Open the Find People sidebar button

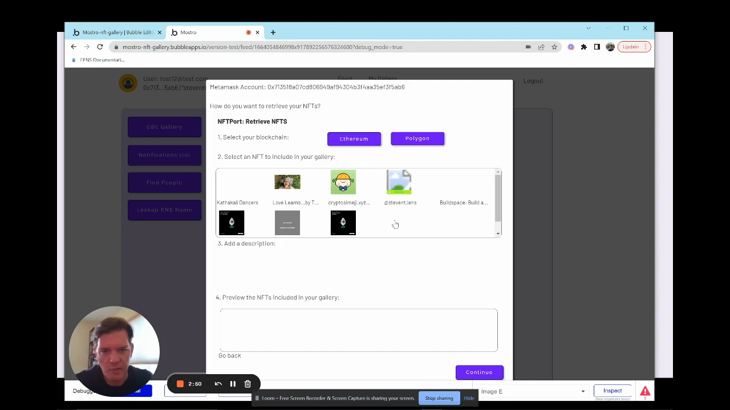pos(164,183)
